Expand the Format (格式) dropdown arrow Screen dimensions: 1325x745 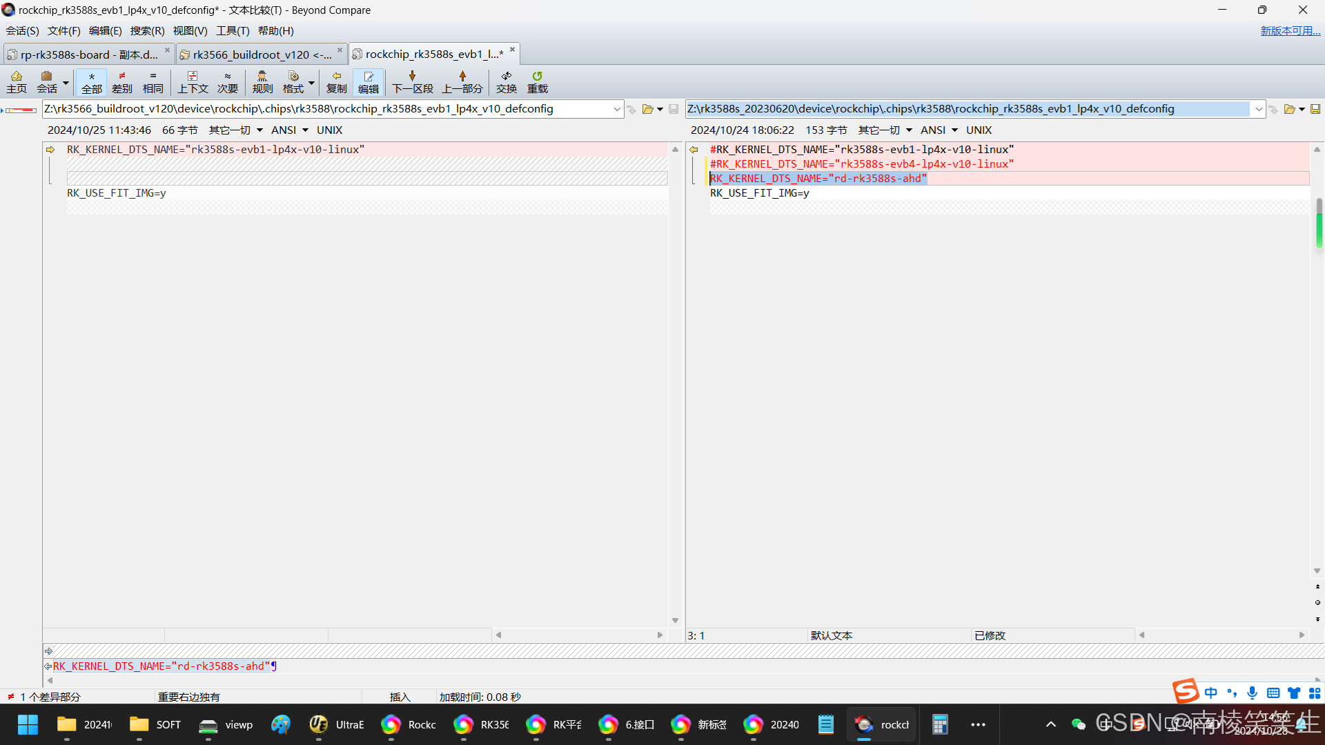pos(312,82)
